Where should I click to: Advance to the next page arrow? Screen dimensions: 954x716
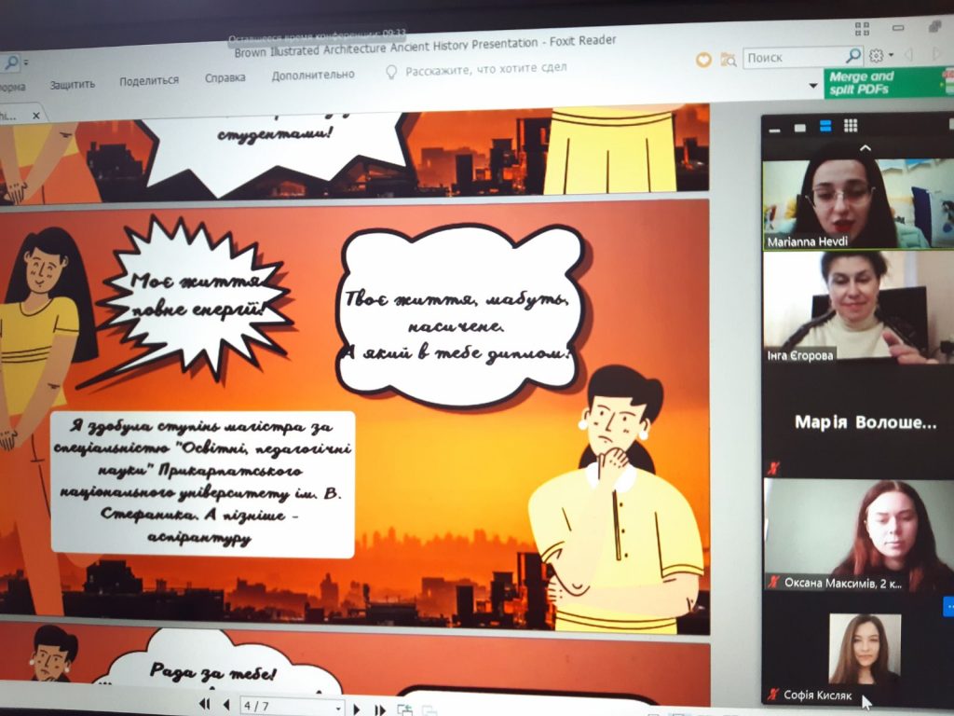(x=356, y=709)
